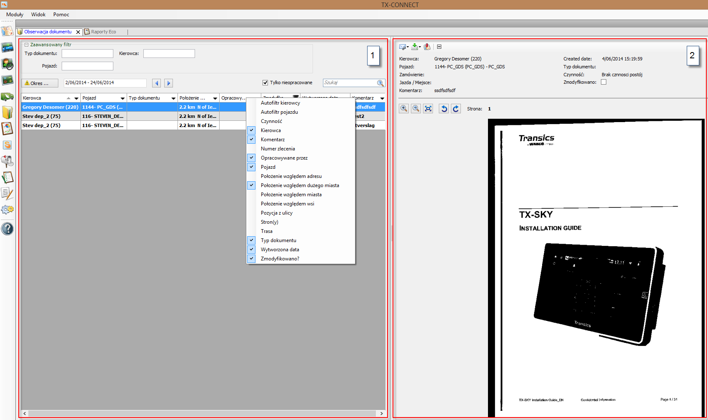The height and width of the screenshot is (420, 708).
Task: Click fit-to-page icon in document viewer
Action: (428, 109)
